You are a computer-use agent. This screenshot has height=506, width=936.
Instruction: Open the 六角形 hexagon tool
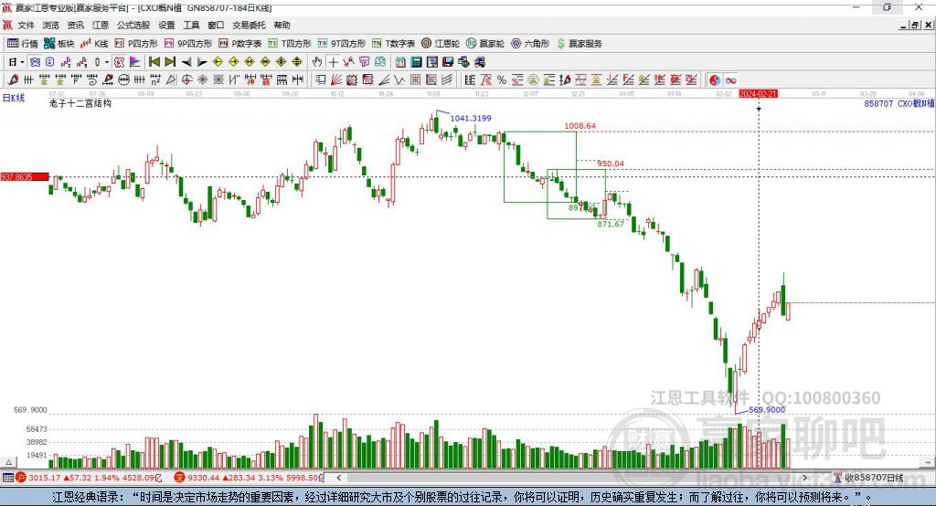point(530,44)
